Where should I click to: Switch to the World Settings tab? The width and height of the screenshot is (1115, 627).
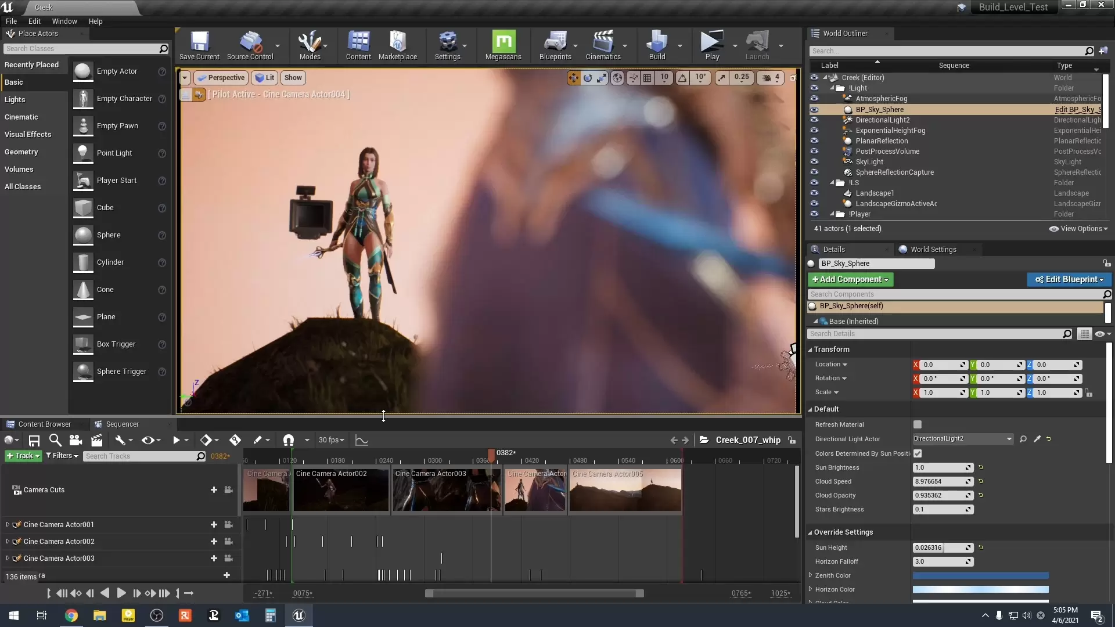click(x=933, y=250)
